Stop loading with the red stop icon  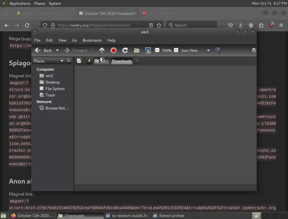tap(114, 50)
